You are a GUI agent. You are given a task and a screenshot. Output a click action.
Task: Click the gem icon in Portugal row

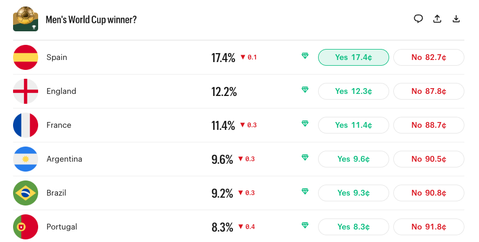[305, 225]
